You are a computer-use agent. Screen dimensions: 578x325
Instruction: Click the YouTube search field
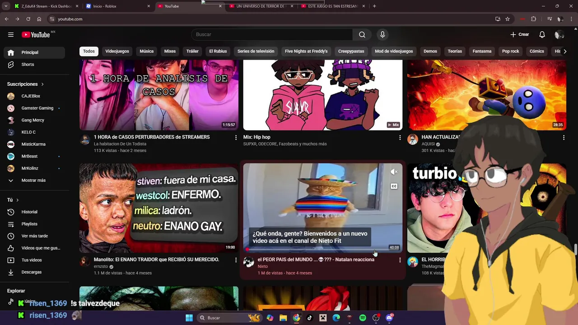pos(272,35)
